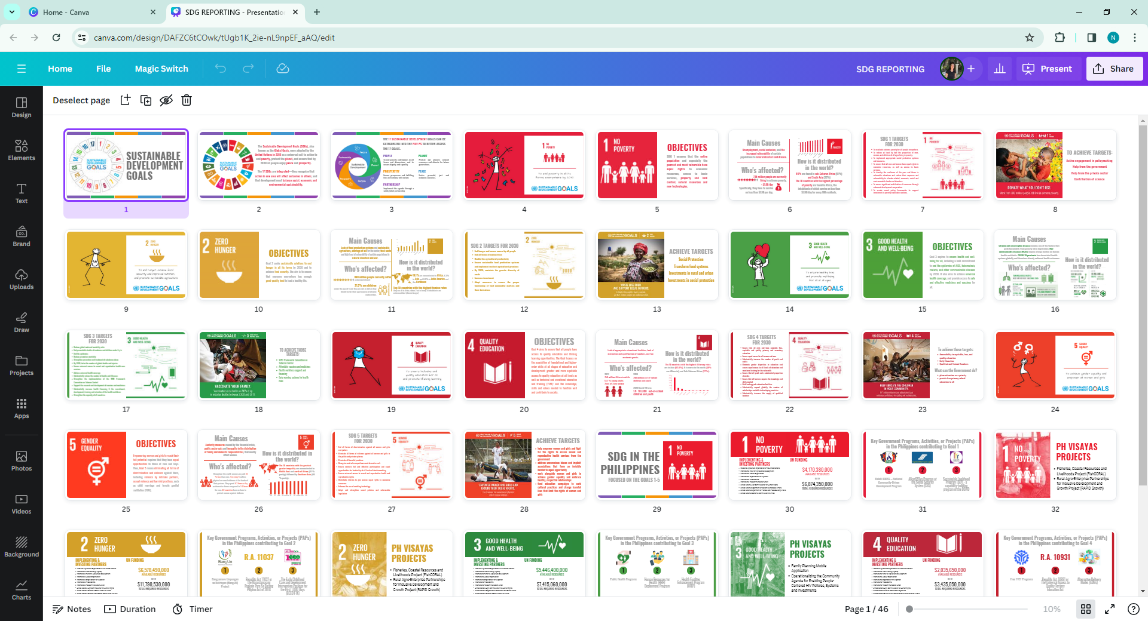This screenshot has width=1148, height=621.
Task: Open the Brand panel
Action: (22, 236)
